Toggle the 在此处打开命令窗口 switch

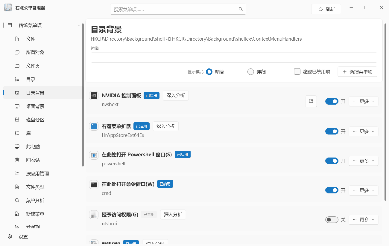point(332,190)
